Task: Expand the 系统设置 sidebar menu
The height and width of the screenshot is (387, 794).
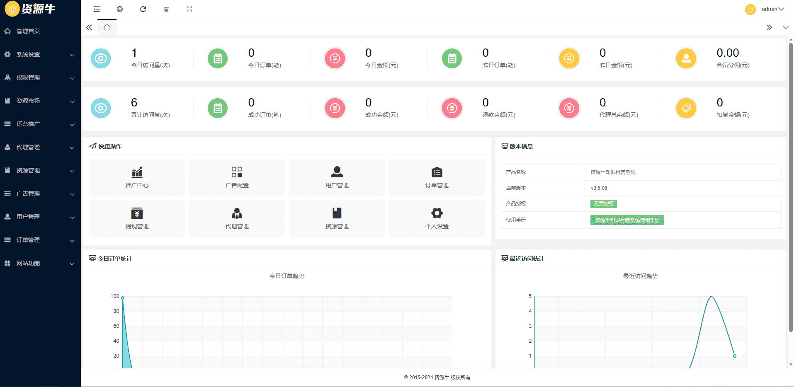Action: pyautogui.click(x=40, y=54)
